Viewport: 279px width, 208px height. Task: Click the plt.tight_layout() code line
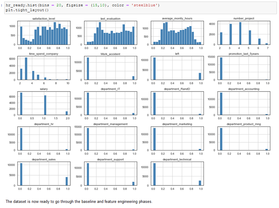(x=27, y=10)
